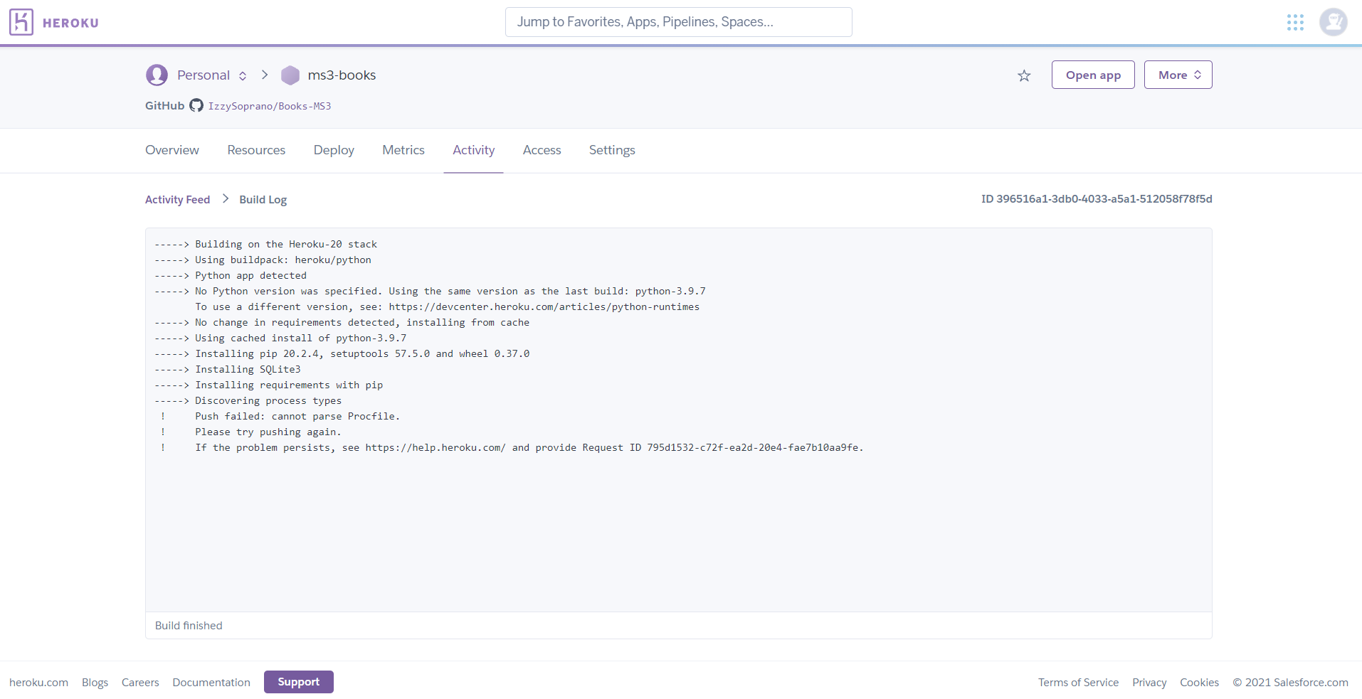Open the More dropdown menu
The image size is (1362, 699).
(1178, 75)
